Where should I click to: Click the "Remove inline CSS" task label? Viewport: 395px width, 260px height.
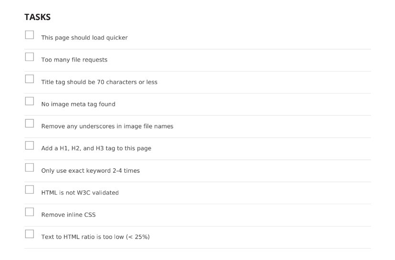click(69, 215)
